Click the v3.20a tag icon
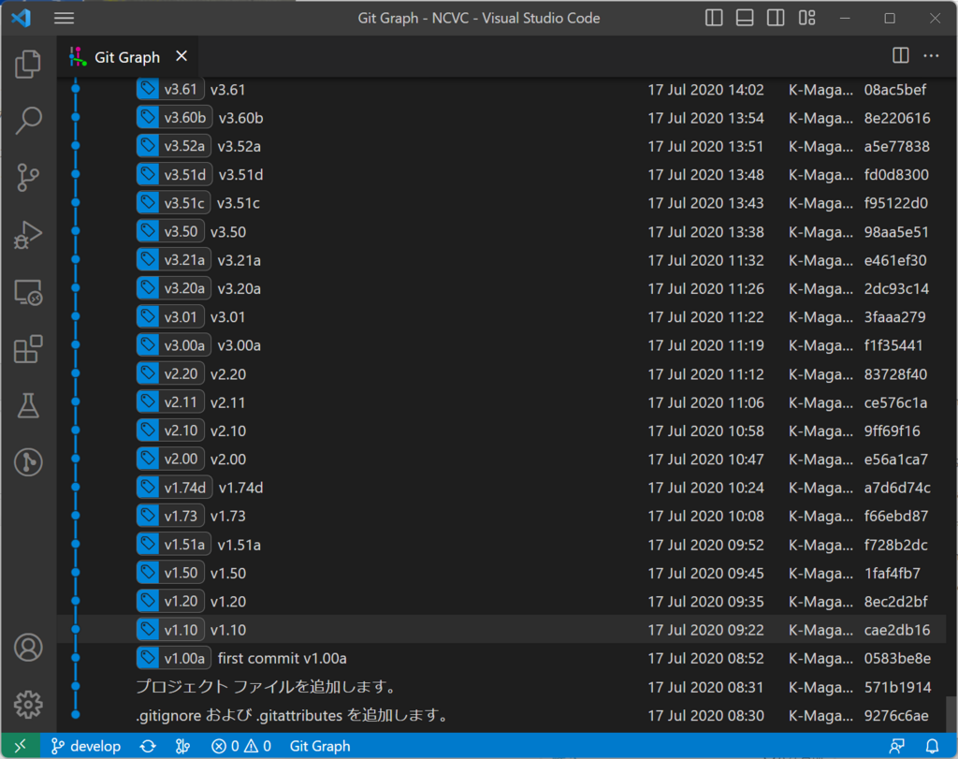Viewport: 958px width, 759px height. coord(147,288)
